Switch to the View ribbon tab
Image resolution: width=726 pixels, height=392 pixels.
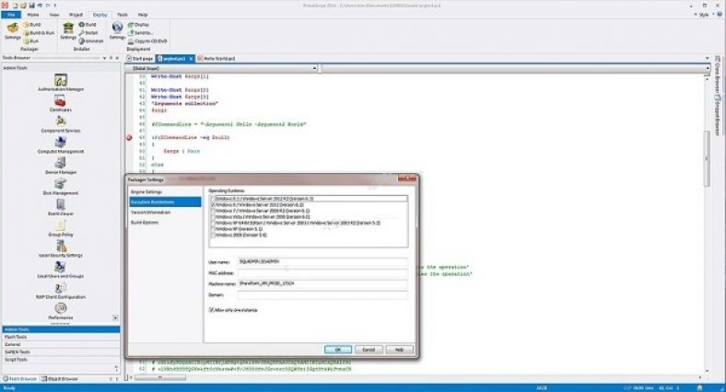click(54, 15)
